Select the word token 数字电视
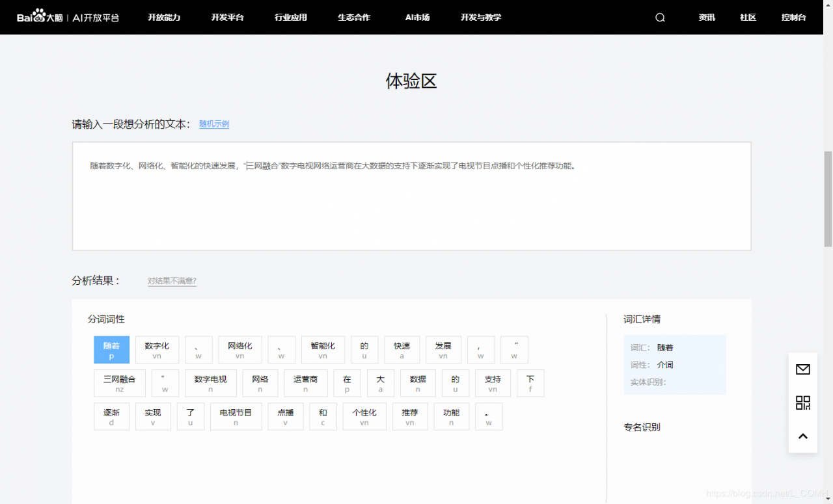833x504 pixels. coord(210,383)
